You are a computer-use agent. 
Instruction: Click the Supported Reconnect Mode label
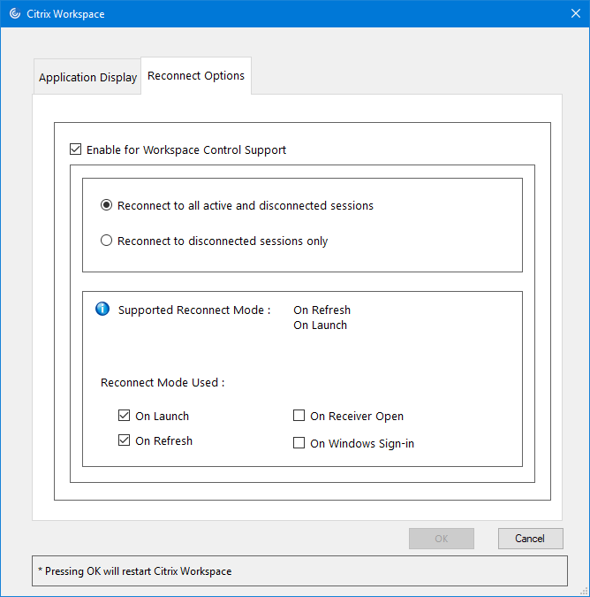194,310
